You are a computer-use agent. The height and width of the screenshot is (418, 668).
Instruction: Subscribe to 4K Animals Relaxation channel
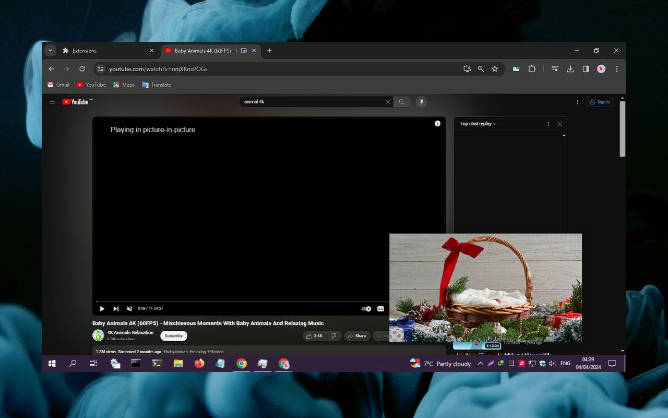(x=173, y=335)
